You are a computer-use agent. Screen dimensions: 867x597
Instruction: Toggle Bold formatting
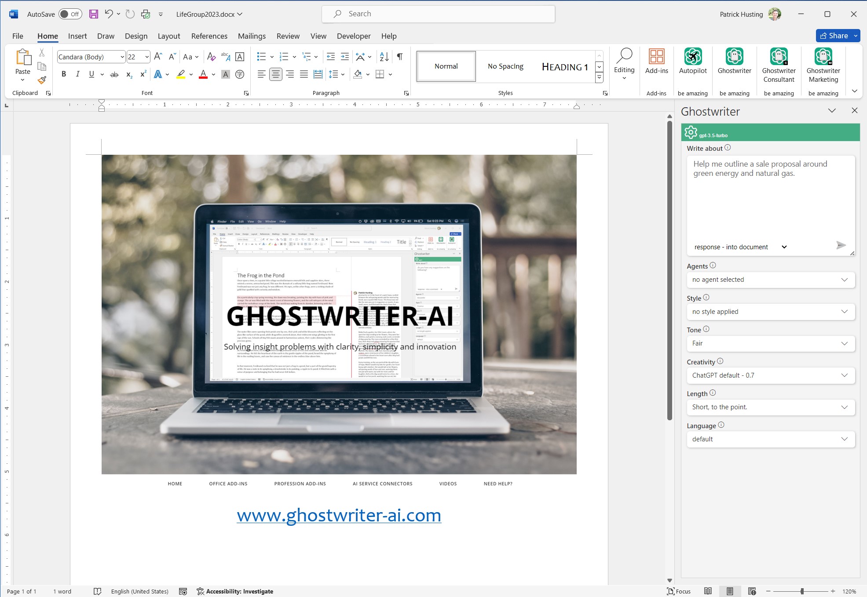point(64,74)
